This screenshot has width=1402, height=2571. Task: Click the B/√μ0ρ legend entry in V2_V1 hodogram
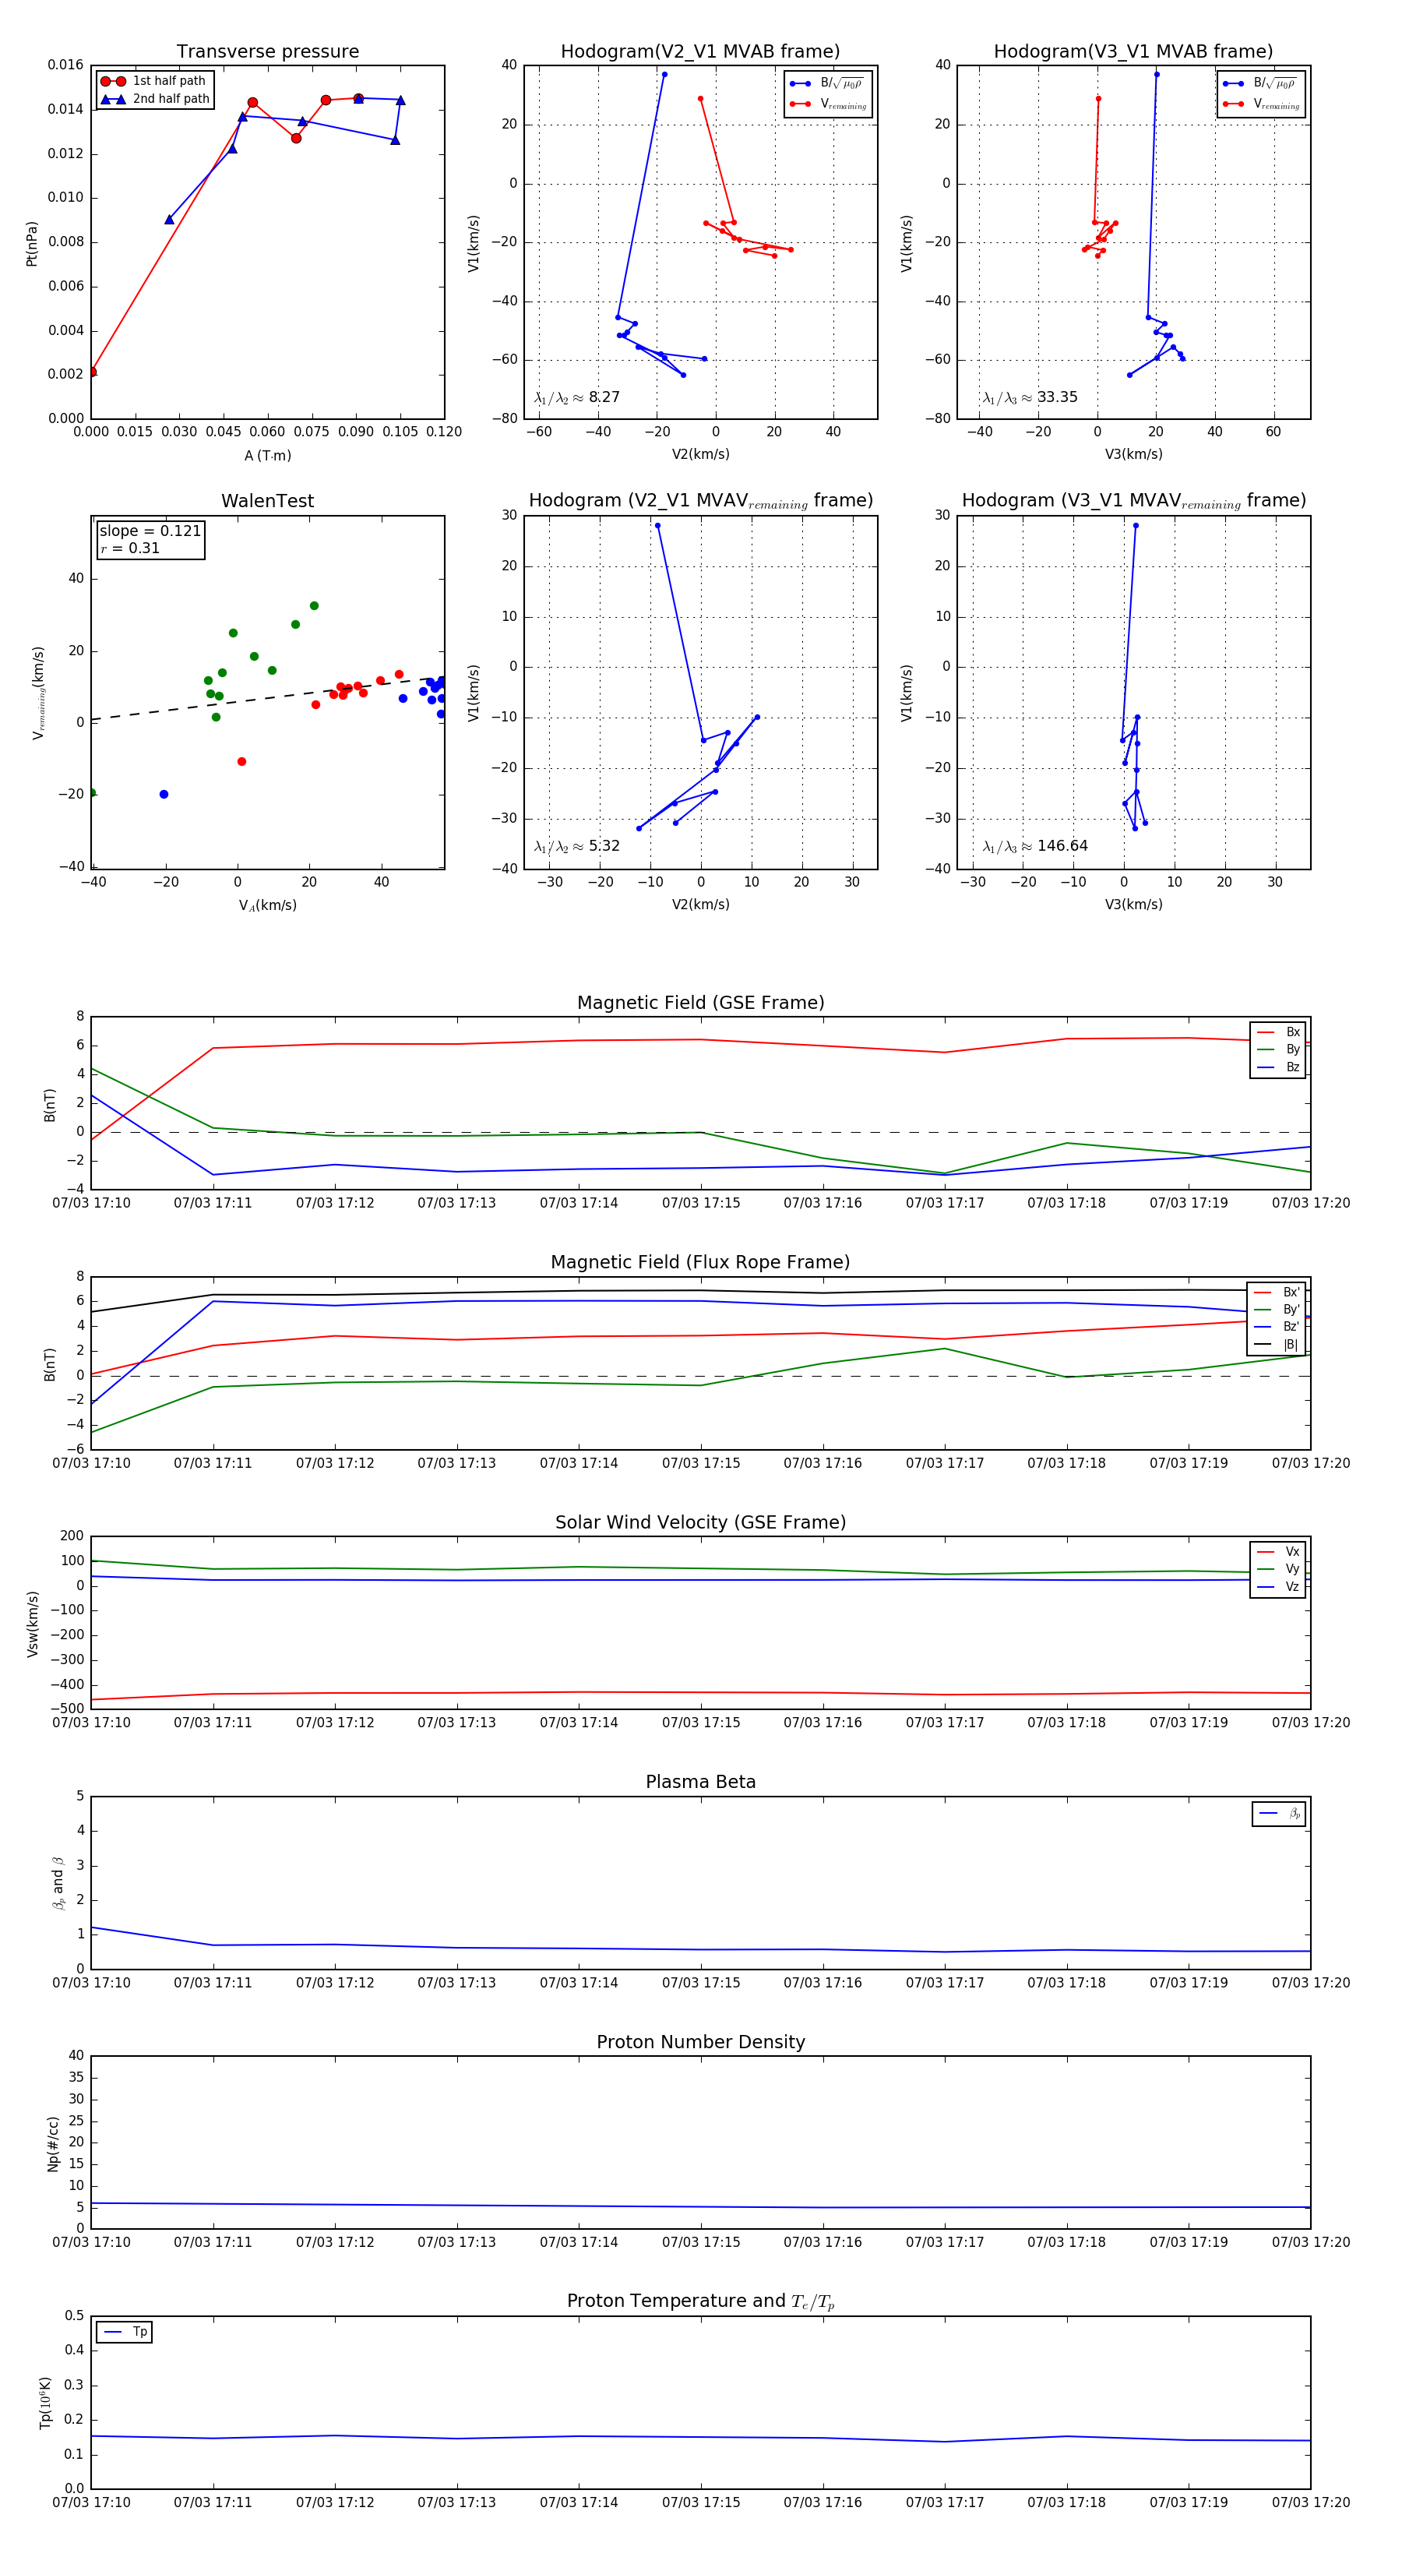(x=828, y=84)
